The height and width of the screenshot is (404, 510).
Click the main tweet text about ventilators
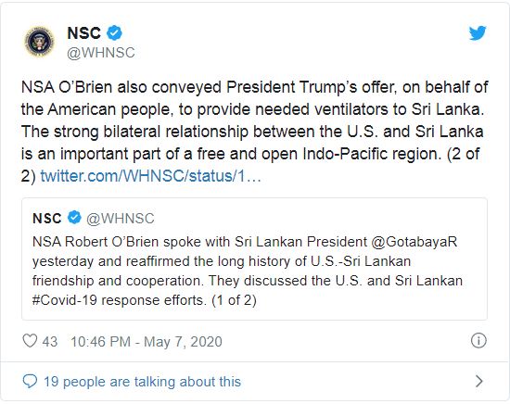[x=254, y=132]
